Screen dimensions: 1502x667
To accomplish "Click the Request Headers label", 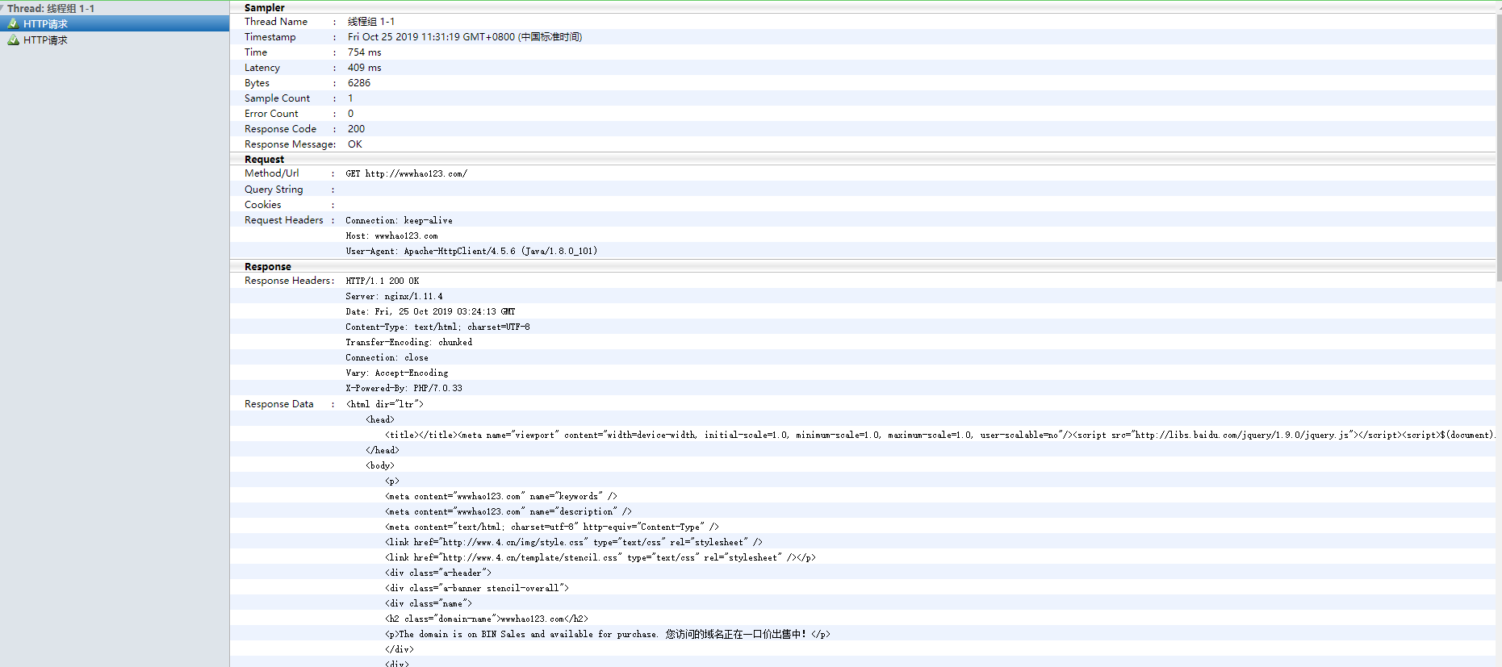I will pos(284,220).
